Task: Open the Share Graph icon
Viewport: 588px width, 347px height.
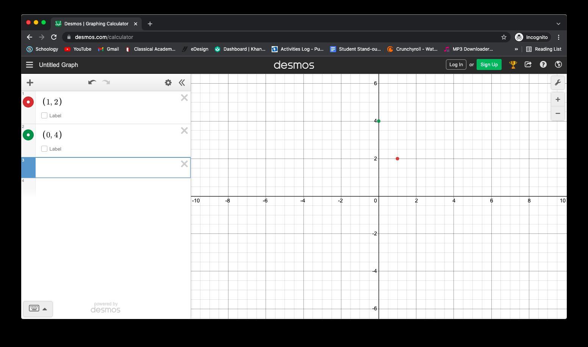Action: [x=528, y=65]
